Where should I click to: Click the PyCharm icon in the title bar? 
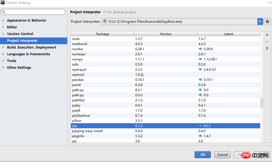tap(3, 3)
